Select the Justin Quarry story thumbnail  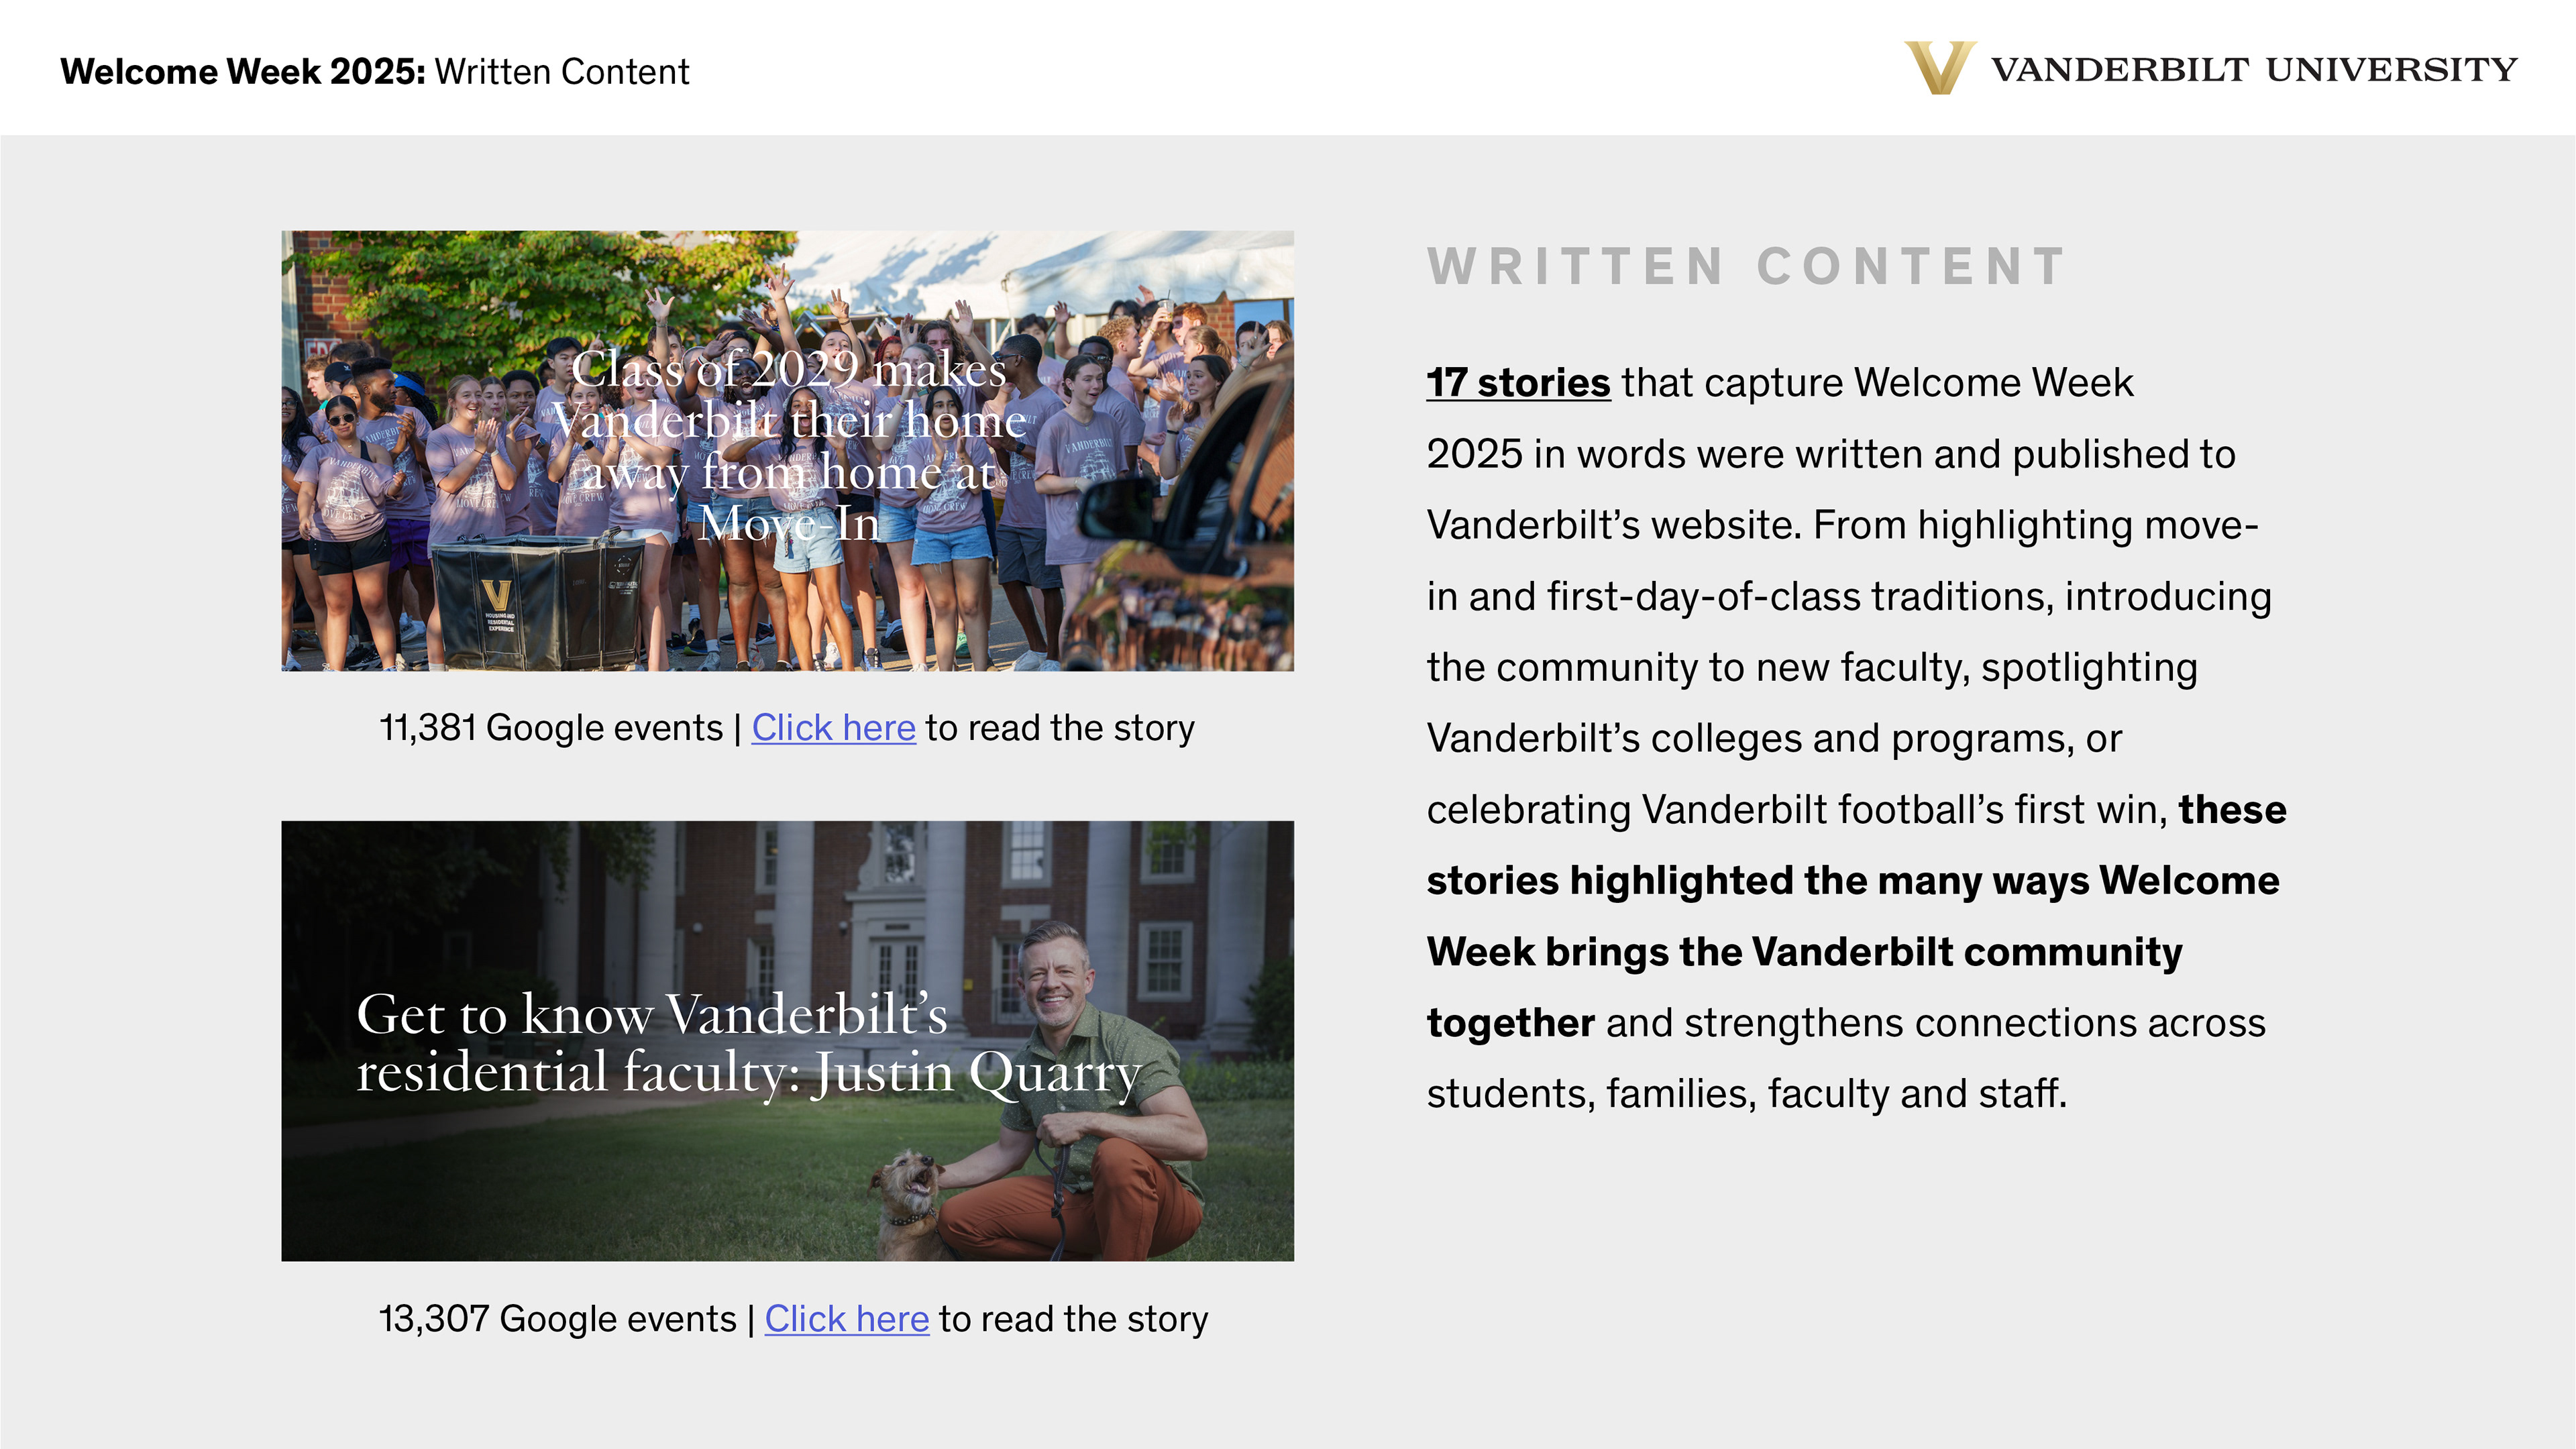600,1180
